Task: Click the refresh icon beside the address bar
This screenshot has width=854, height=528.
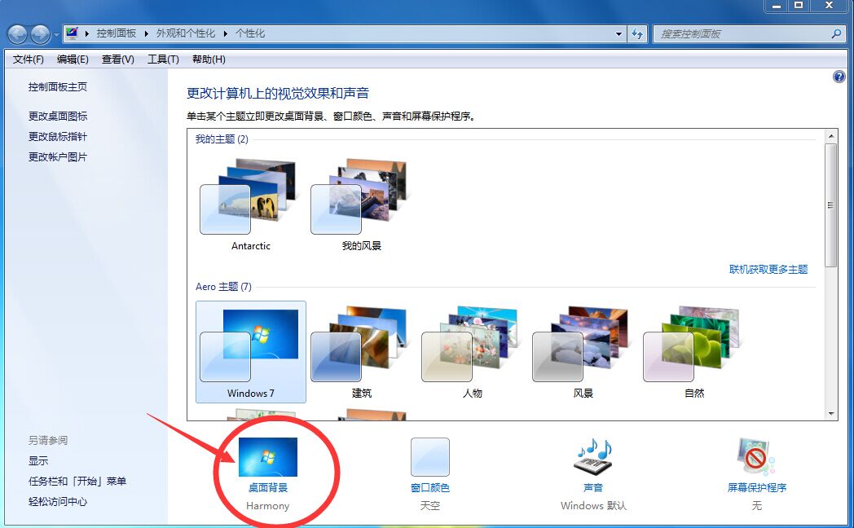Action: tap(636, 33)
